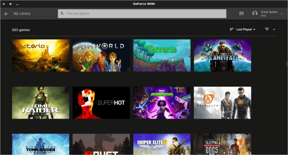The image size is (288, 155).
Task: Open Rise of the Tomb Raider tile
Action: pos(40,144)
